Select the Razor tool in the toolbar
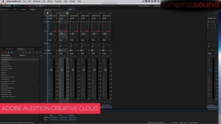 pos(40,6)
